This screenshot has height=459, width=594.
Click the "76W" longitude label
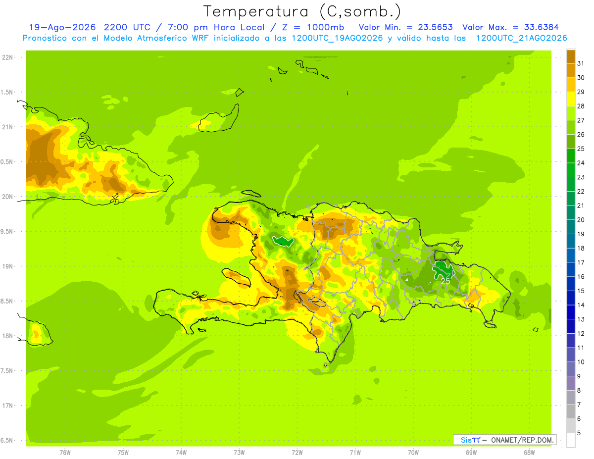(65, 452)
